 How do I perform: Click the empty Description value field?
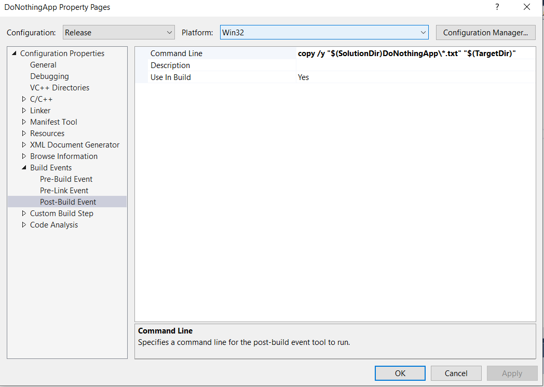(416, 65)
